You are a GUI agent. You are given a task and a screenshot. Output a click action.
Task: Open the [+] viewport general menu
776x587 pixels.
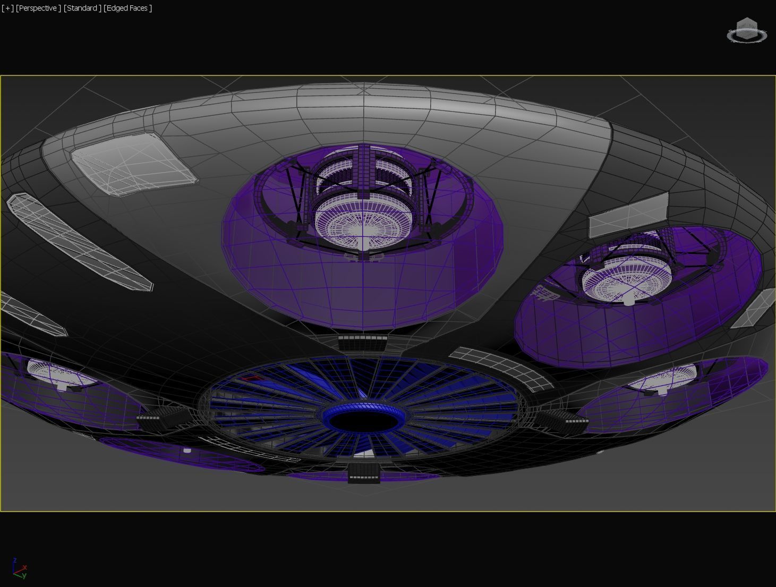pos(7,8)
